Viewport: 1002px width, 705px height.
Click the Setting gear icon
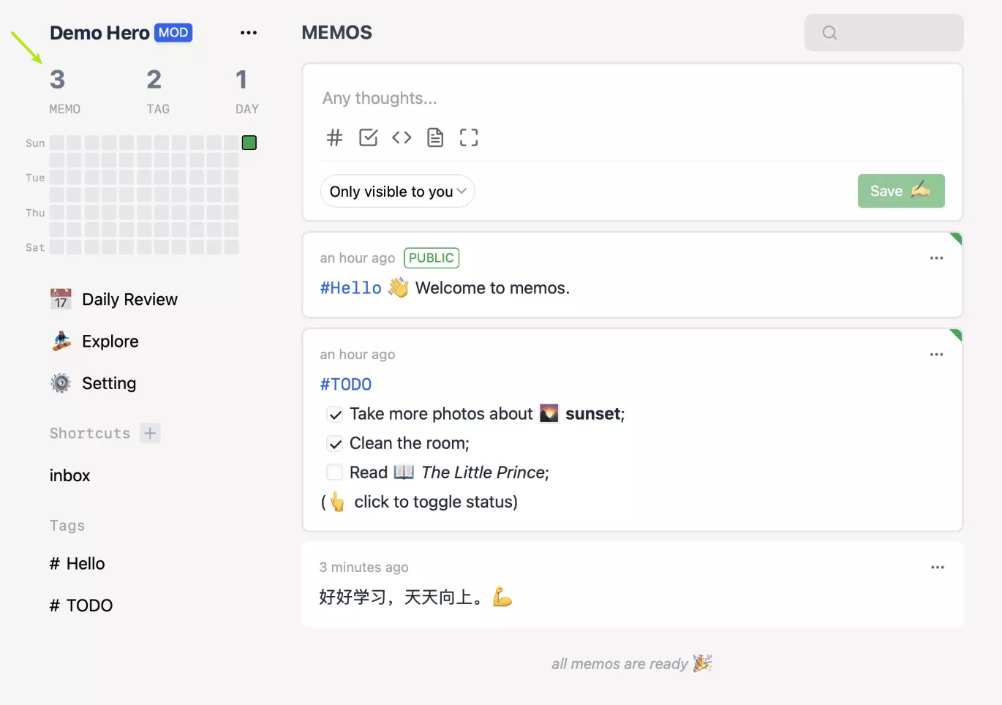(61, 383)
